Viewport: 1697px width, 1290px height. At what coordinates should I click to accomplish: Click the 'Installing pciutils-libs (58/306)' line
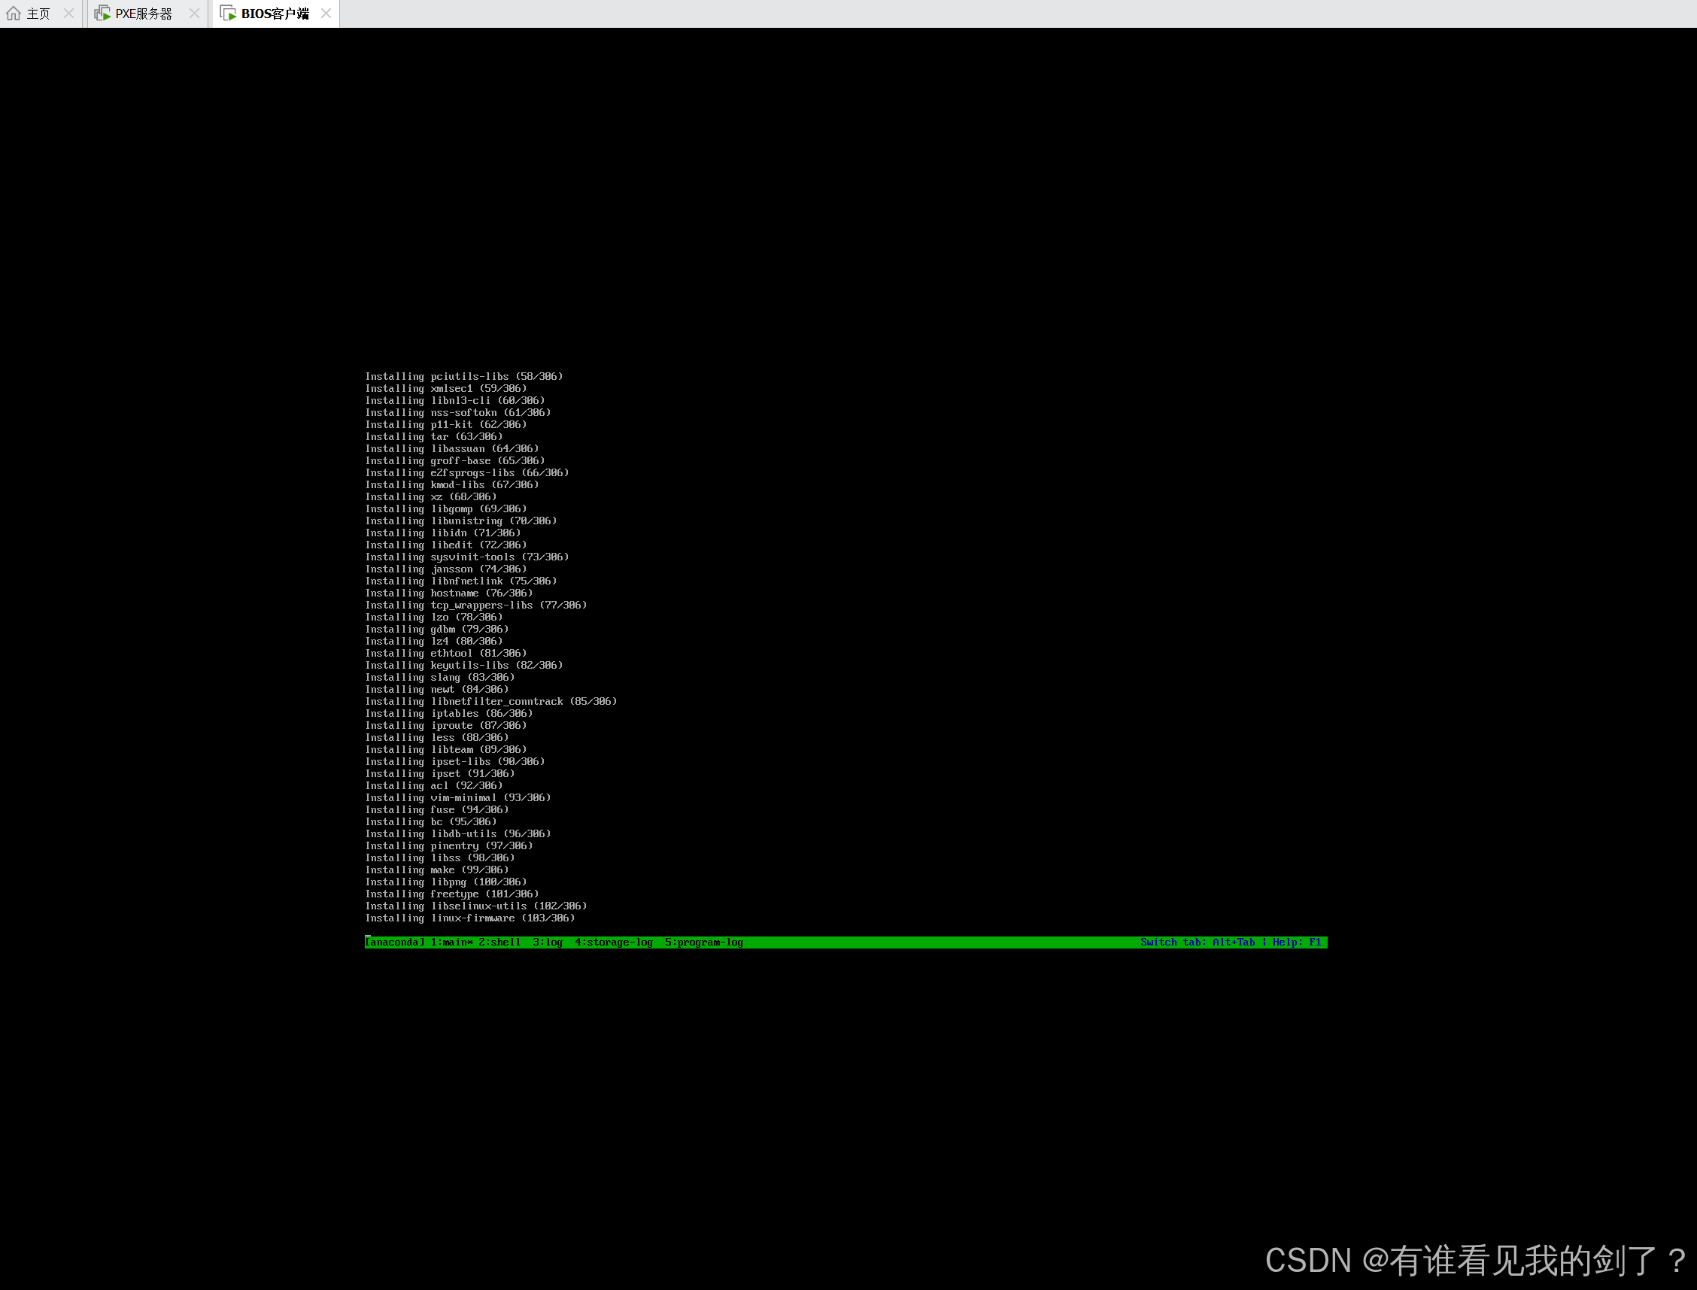[464, 376]
